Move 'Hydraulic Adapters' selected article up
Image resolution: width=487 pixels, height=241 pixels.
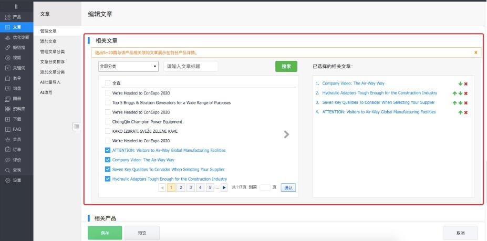454,93
